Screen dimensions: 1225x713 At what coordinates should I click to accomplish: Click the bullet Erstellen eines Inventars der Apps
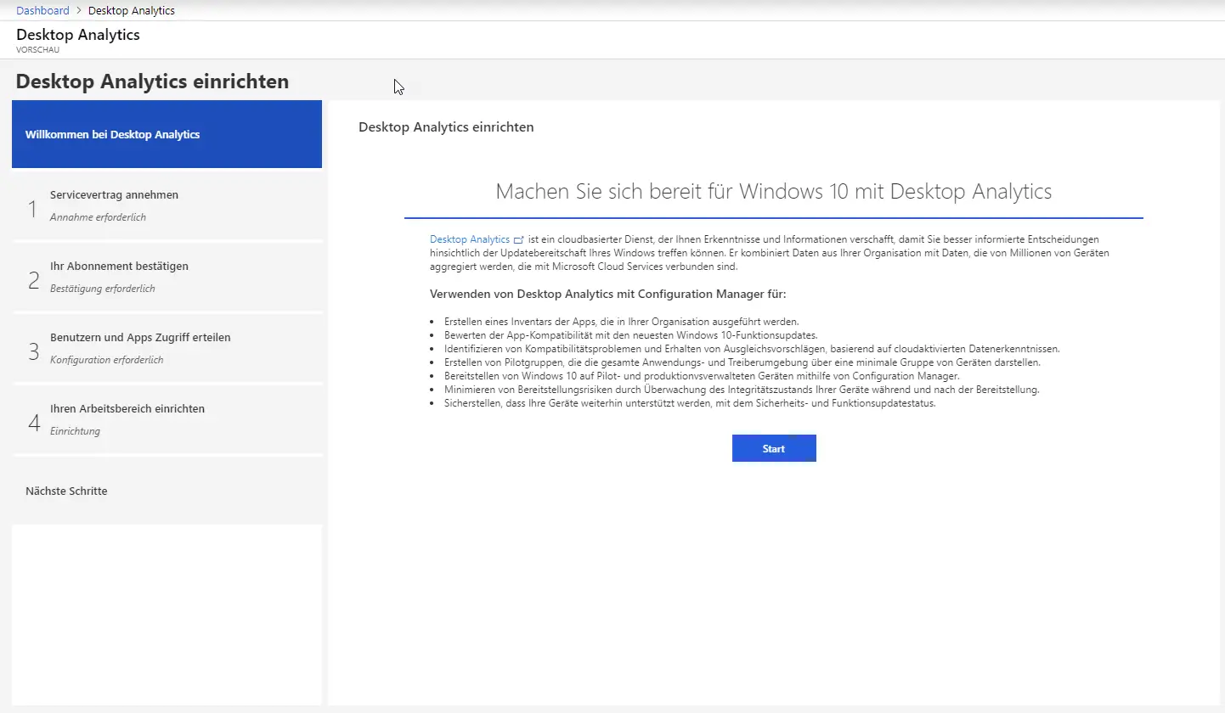point(621,322)
